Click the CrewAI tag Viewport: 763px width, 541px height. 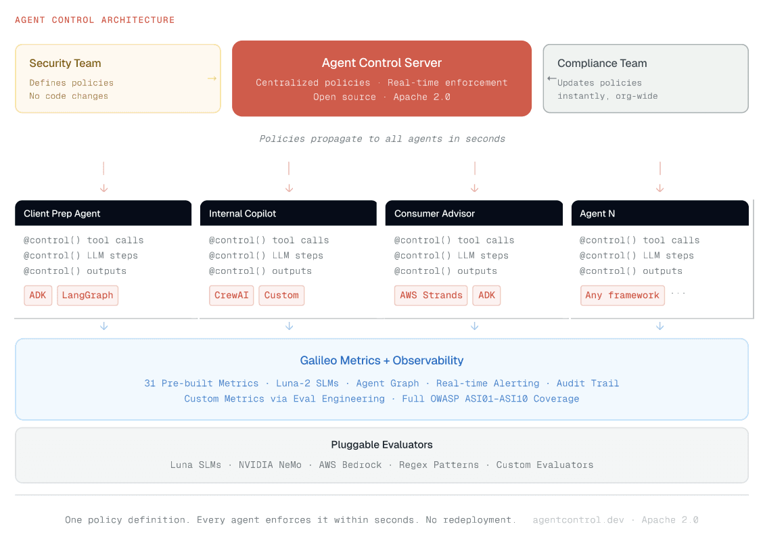coord(231,296)
